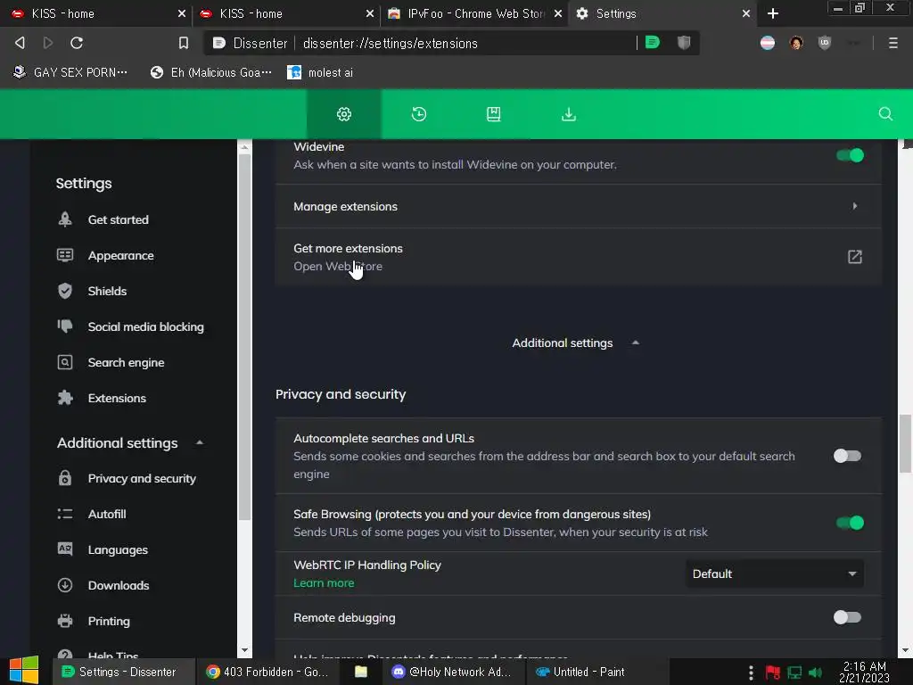Screen dimensions: 913x685
Task: Click the sidebar vertical scrollbar thumb
Action: (x=244, y=338)
